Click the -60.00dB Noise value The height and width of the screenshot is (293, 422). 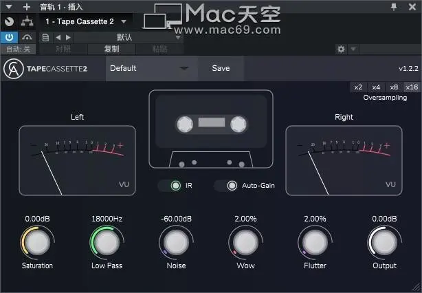176,219
